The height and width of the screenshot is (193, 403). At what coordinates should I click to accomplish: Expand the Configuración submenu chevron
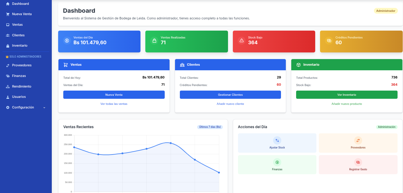tap(44, 108)
